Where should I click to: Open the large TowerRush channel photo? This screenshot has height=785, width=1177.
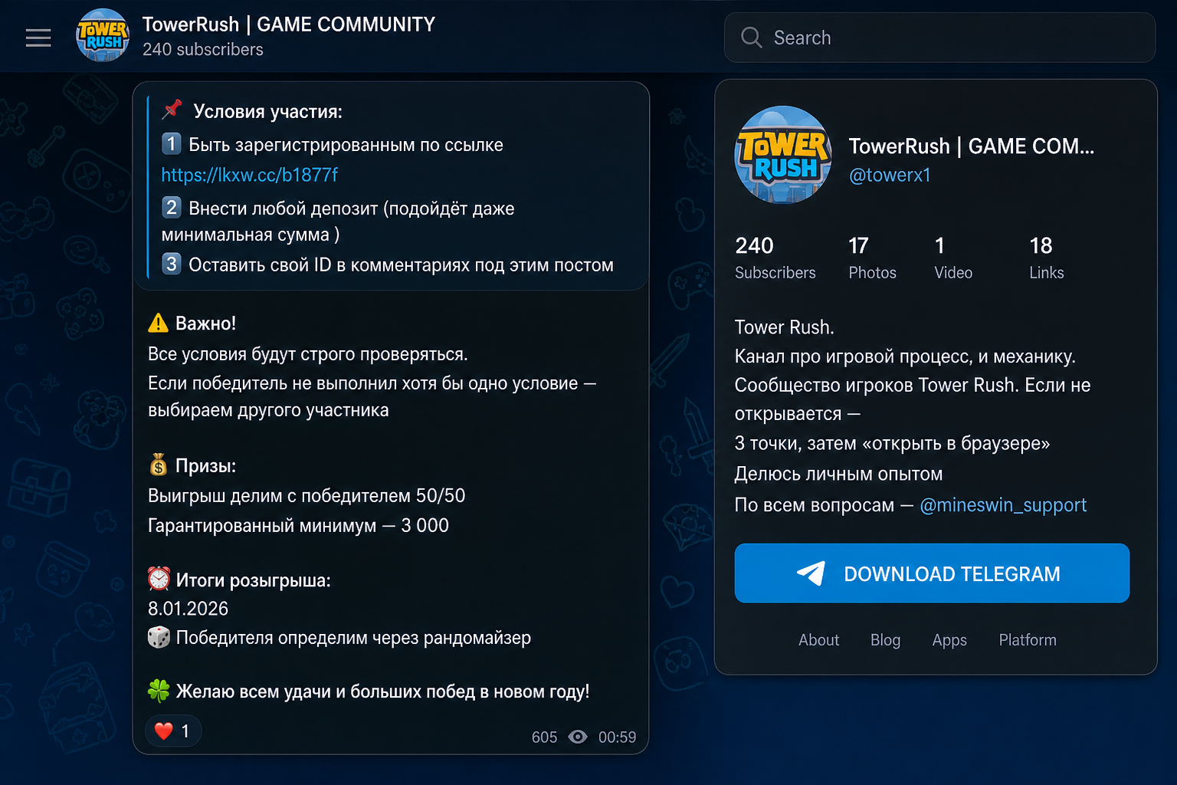pyautogui.click(x=783, y=155)
